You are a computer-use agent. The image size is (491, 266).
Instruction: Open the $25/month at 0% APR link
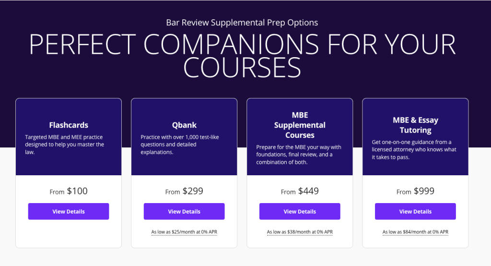184,232
